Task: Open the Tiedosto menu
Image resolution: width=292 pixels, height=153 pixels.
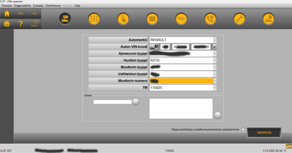Action: click(x=7, y=5)
